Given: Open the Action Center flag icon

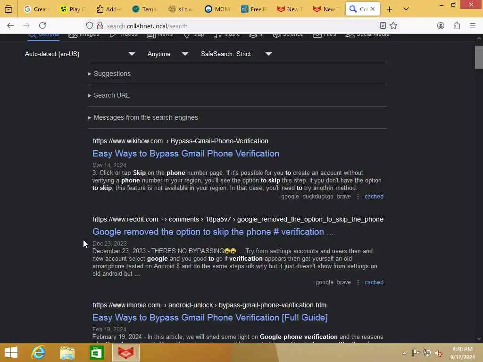Looking at the screenshot, I should [416, 353].
